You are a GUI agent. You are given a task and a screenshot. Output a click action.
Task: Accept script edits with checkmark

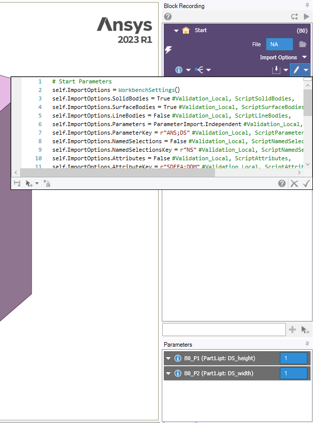306,184
